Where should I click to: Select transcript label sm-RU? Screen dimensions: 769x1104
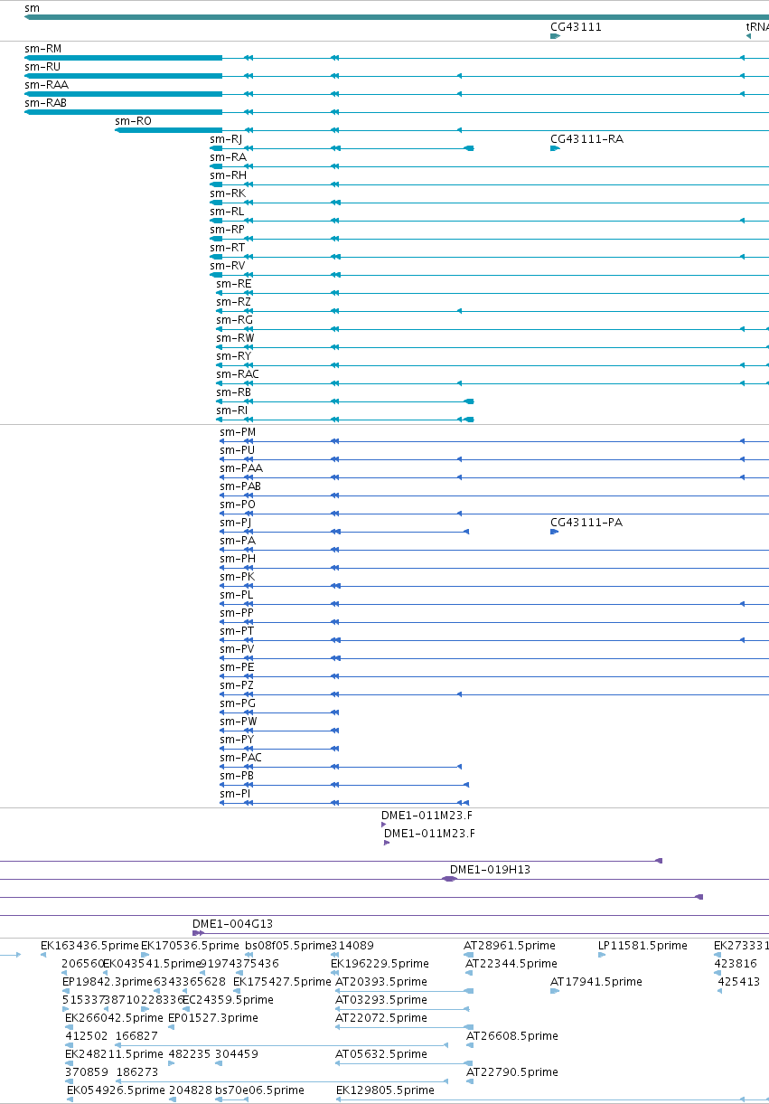(42, 67)
